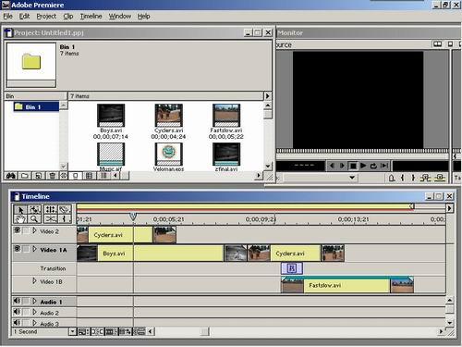Open the 1 Second time zoom dropdown
Screen dimensions: 462x347
click(73, 332)
